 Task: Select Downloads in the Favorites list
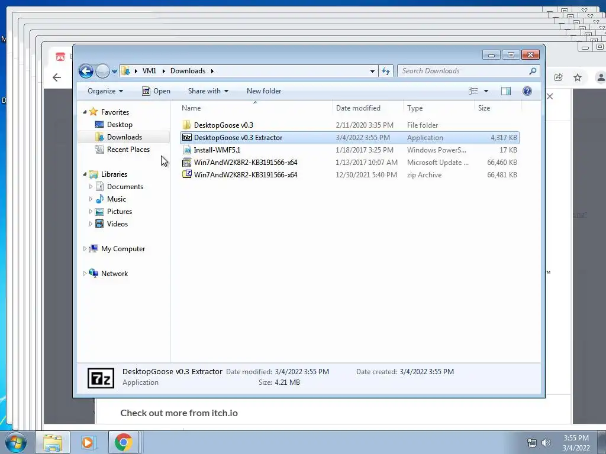(124, 137)
